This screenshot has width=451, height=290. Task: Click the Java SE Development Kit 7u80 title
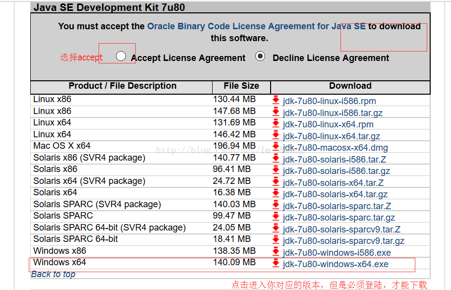pyautogui.click(x=109, y=7)
